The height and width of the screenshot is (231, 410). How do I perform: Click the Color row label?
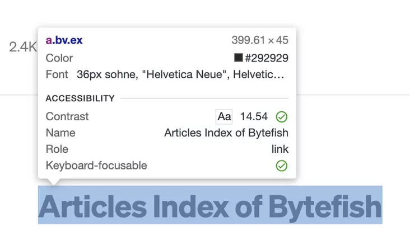point(59,58)
